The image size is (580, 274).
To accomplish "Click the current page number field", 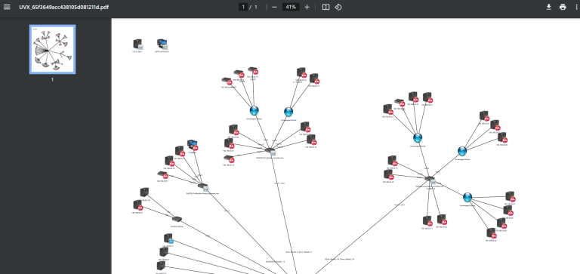I will 243,7.
